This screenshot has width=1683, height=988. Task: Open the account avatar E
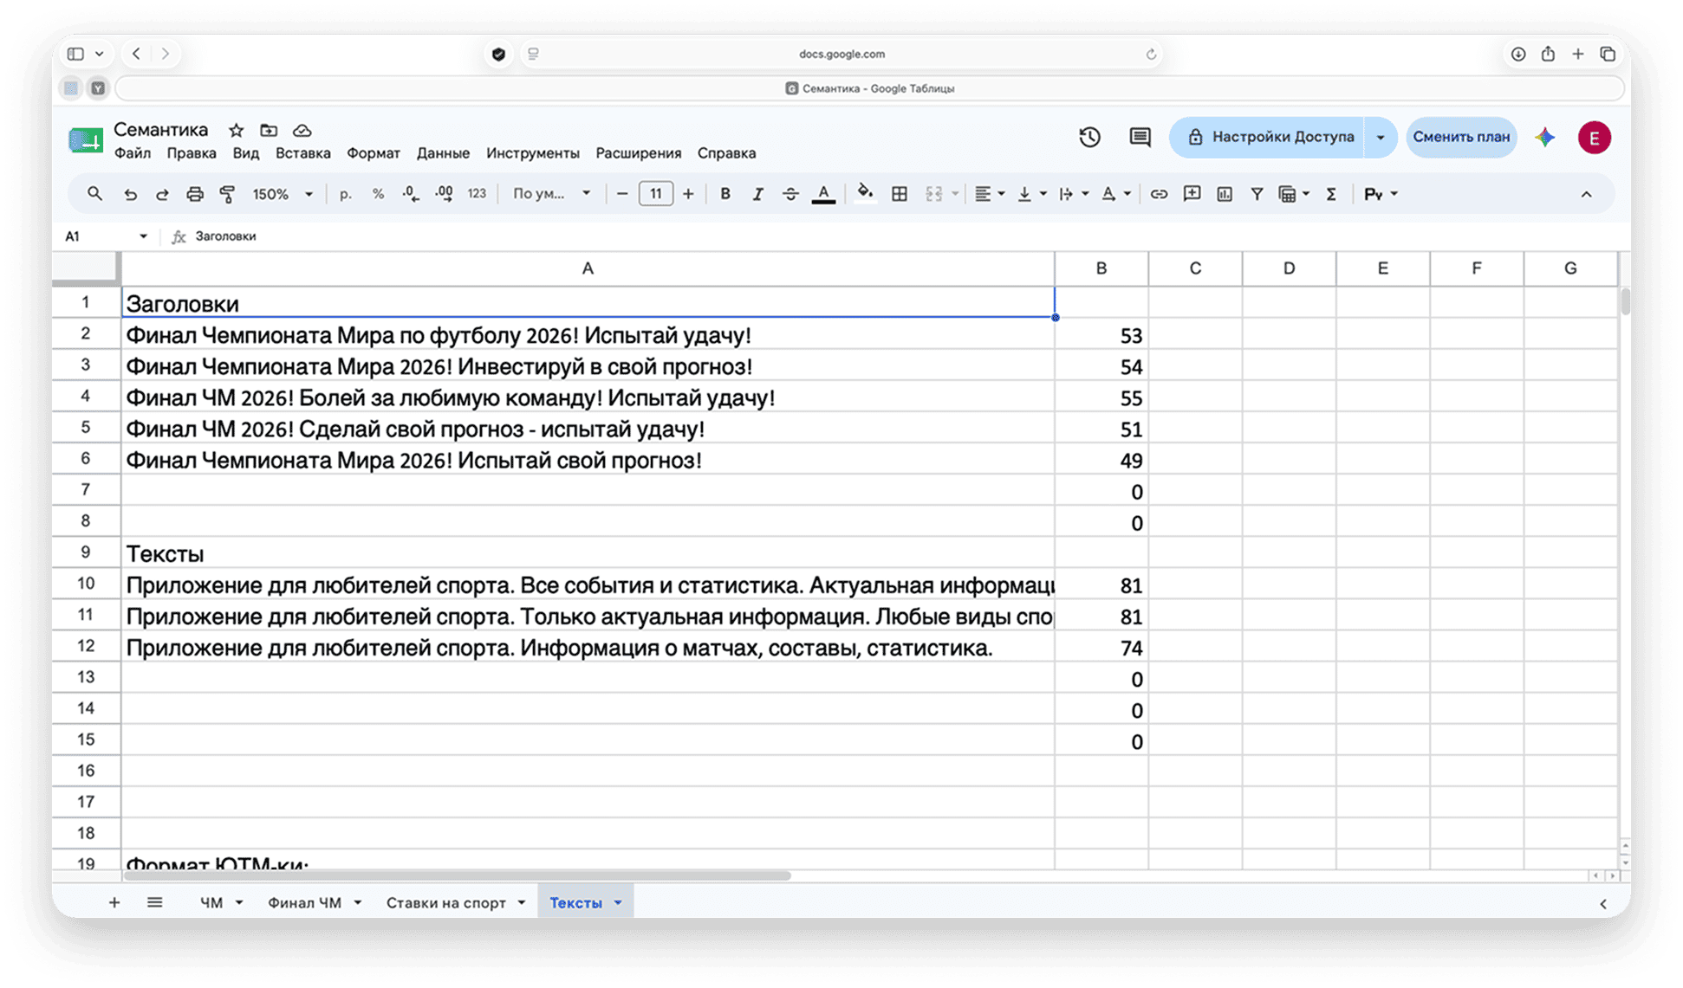click(1594, 137)
